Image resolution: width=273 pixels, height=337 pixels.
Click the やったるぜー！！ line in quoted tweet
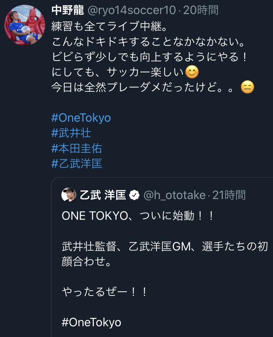[105, 292]
